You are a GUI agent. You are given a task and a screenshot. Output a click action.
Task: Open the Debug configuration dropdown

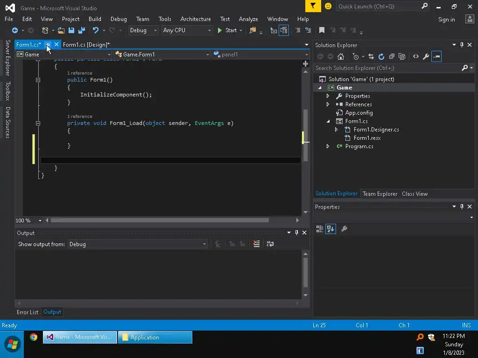pyautogui.click(x=143, y=30)
